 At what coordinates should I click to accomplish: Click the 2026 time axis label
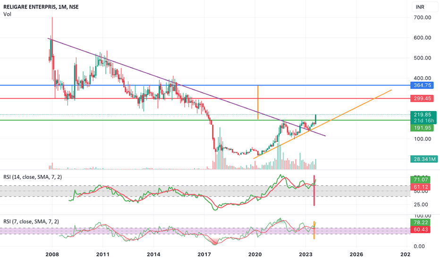point(356,254)
